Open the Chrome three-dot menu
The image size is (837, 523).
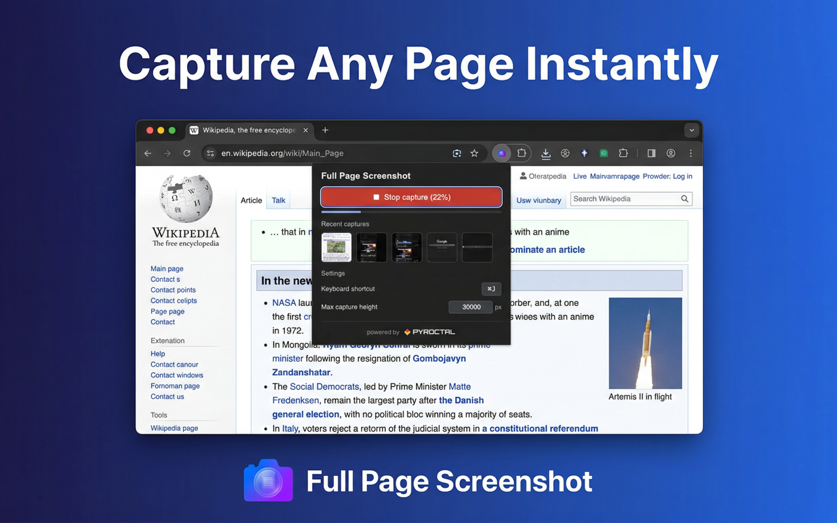coord(691,153)
